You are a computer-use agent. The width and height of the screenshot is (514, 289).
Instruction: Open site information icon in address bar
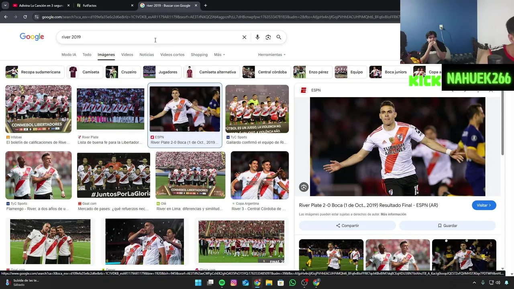37,17
